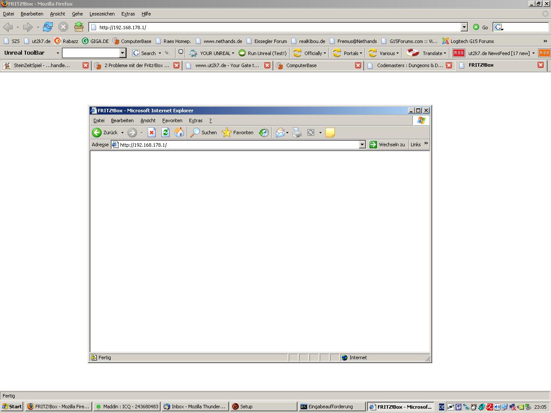Expand the Unreal ToolBar menu arrow
This screenshot has height=413, width=551.
point(58,53)
